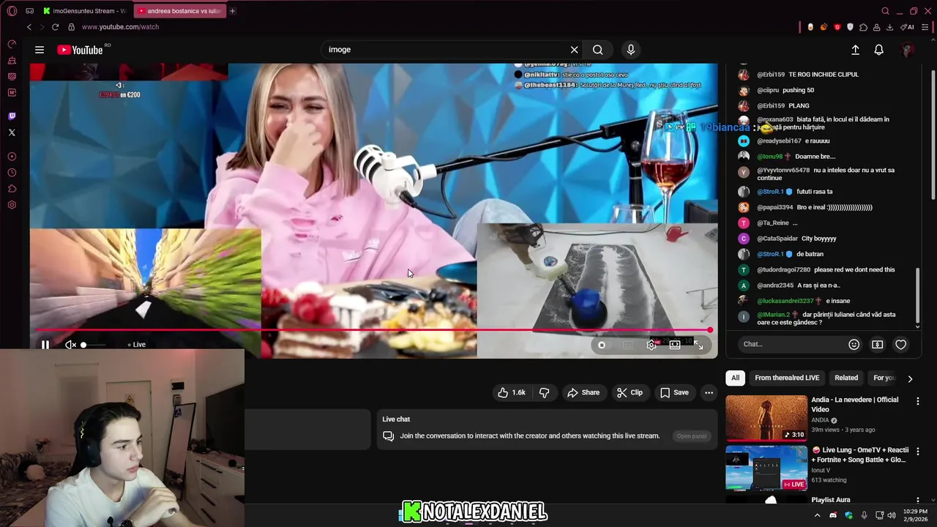Toggle the player subtitles button

627,345
